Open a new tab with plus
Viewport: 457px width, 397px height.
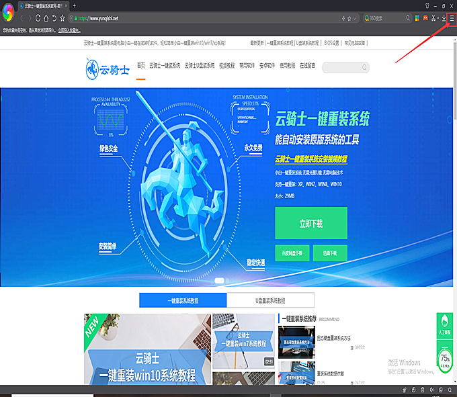(x=75, y=5)
